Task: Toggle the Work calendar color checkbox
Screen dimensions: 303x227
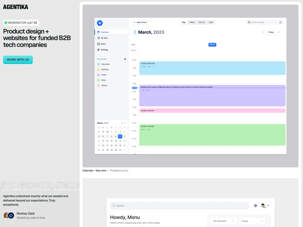Action: coord(98,80)
